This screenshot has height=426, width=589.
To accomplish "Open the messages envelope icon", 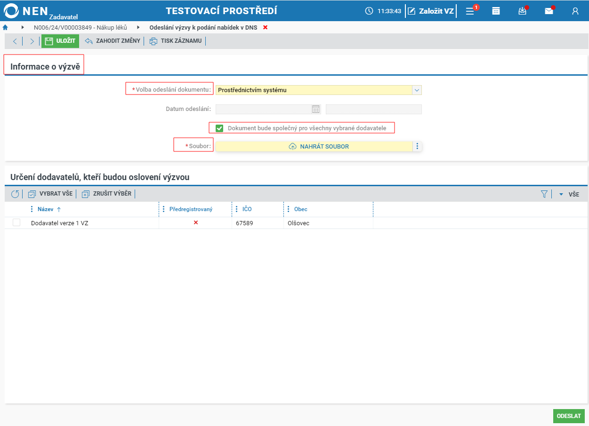I will (x=549, y=11).
